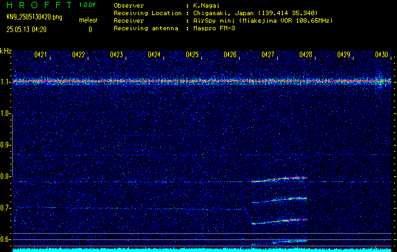Click the version label 1.00f
The height and width of the screenshot is (252, 397).
click(x=87, y=5)
